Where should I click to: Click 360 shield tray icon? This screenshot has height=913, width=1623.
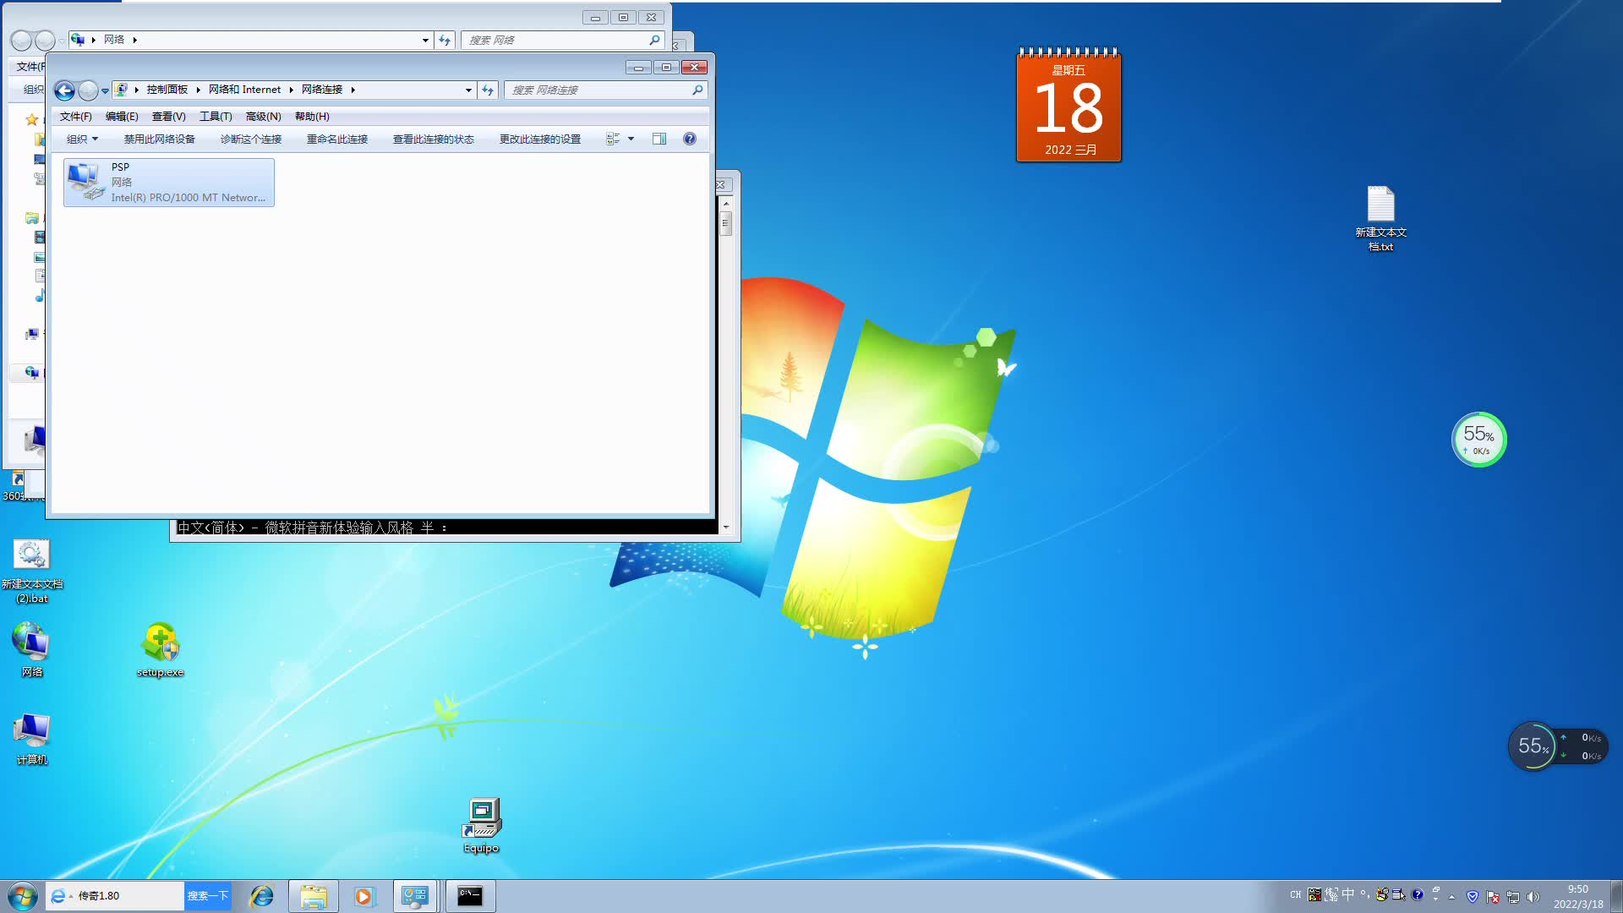coord(1473,897)
